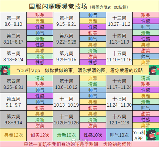This screenshot has width=159, height=147.
Task: Select the 十七周 11.24-11.30 cell
Action: coord(119,101)
